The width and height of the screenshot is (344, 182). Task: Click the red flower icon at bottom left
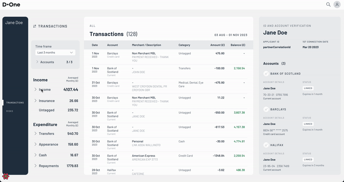click(x=5, y=176)
